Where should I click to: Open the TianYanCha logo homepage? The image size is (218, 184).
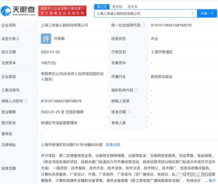[x=18, y=11]
